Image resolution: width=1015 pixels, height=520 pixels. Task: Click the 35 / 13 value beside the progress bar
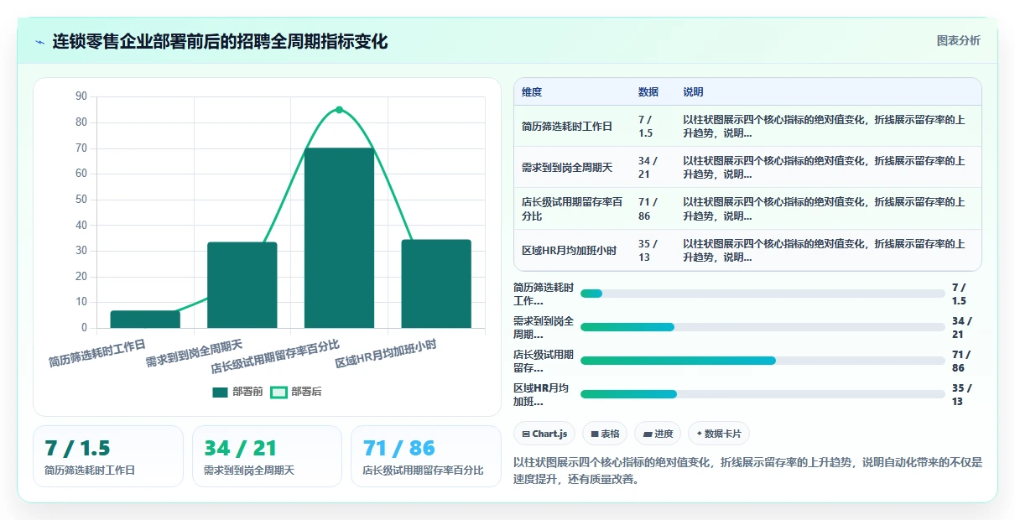(x=962, y=394)
